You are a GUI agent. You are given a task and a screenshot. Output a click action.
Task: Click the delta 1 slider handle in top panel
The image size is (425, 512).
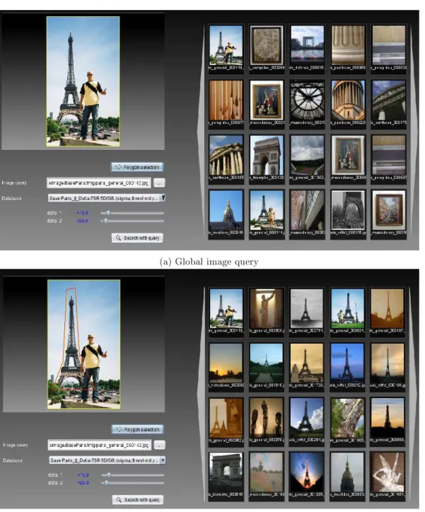(108, 213)
